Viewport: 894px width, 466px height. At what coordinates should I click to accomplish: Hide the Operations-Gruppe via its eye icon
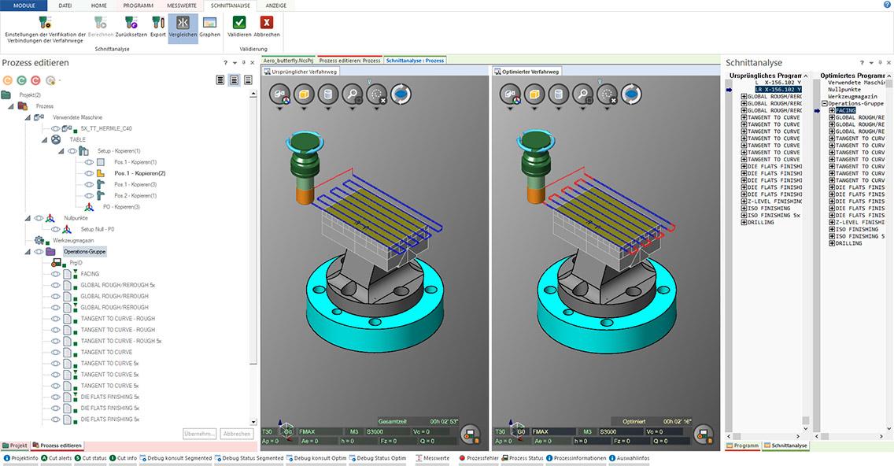38,252
